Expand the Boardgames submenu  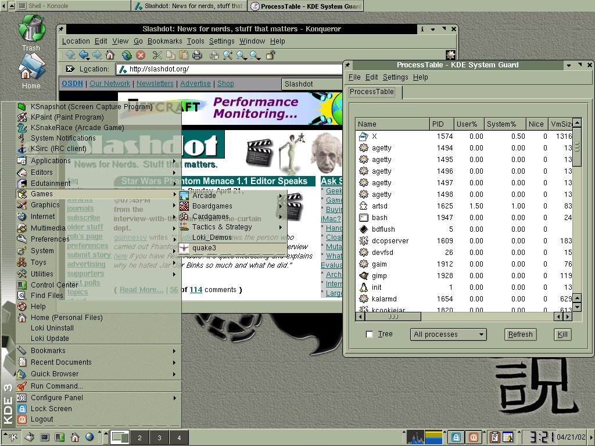pyautogui.click(x=232, y=206)
